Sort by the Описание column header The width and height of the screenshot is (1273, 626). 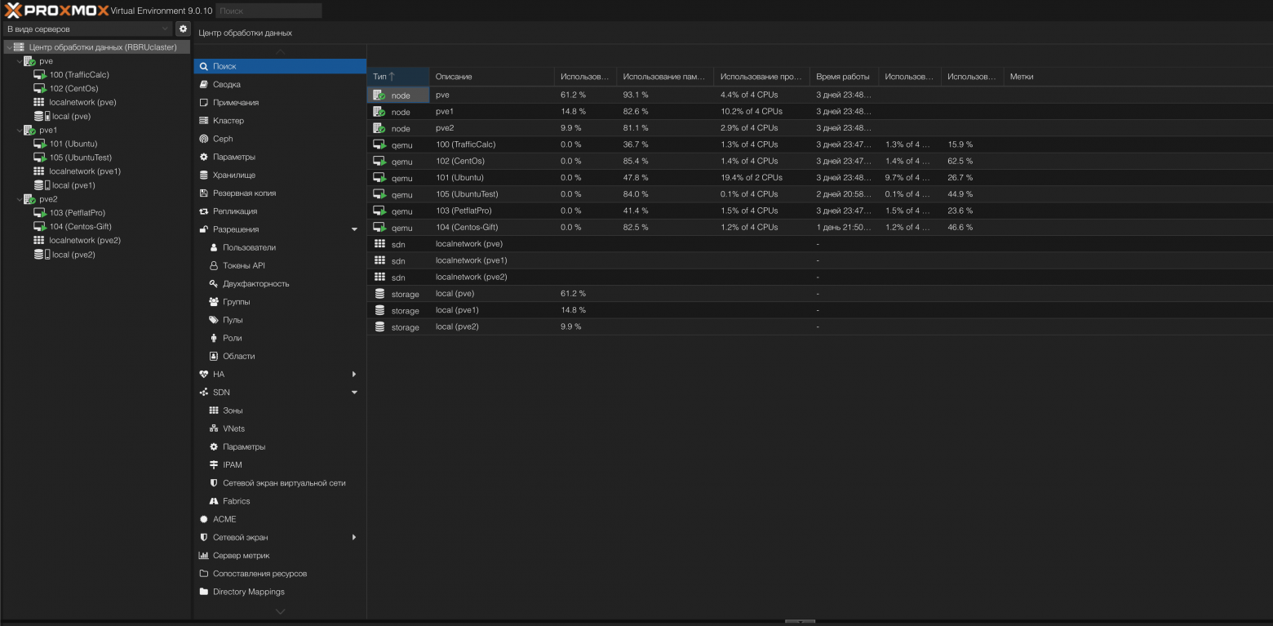click(491, 77)
